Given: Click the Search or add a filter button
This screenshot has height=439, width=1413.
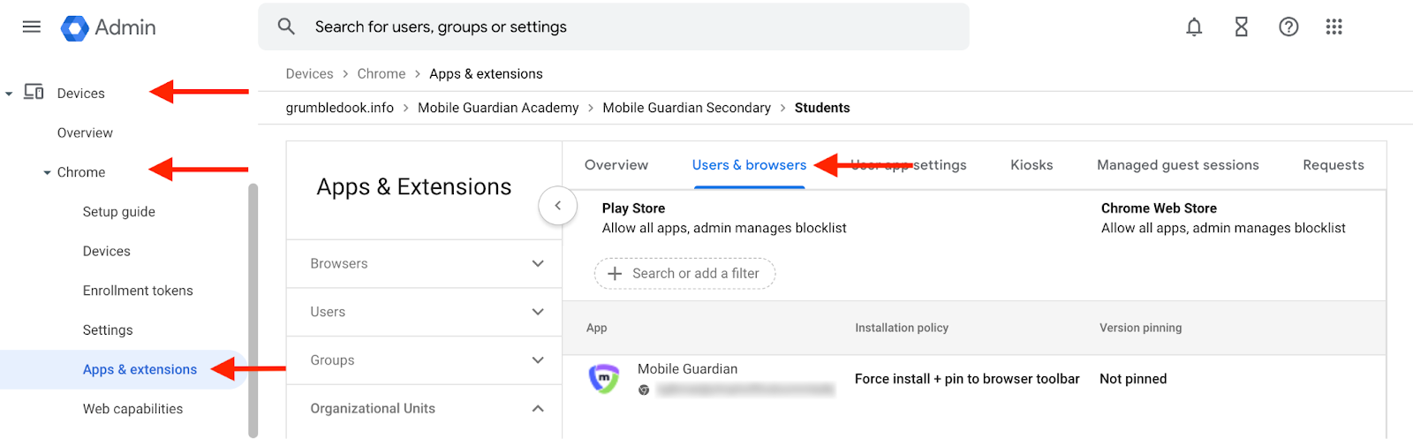Looking at the screenshot, I should [684, 274].
